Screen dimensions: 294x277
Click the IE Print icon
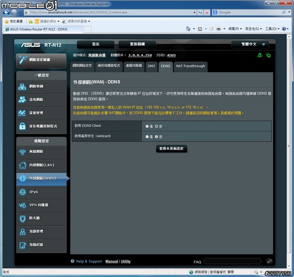point(219,29)
